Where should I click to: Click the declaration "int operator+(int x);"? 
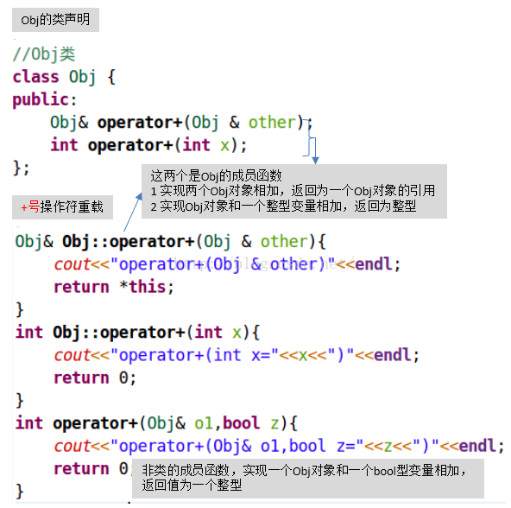pos(148,145)
